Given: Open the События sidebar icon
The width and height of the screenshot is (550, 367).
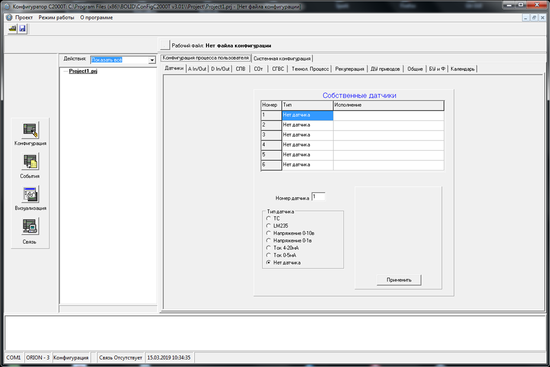Looking at the screenshot, I should (30, 162).
